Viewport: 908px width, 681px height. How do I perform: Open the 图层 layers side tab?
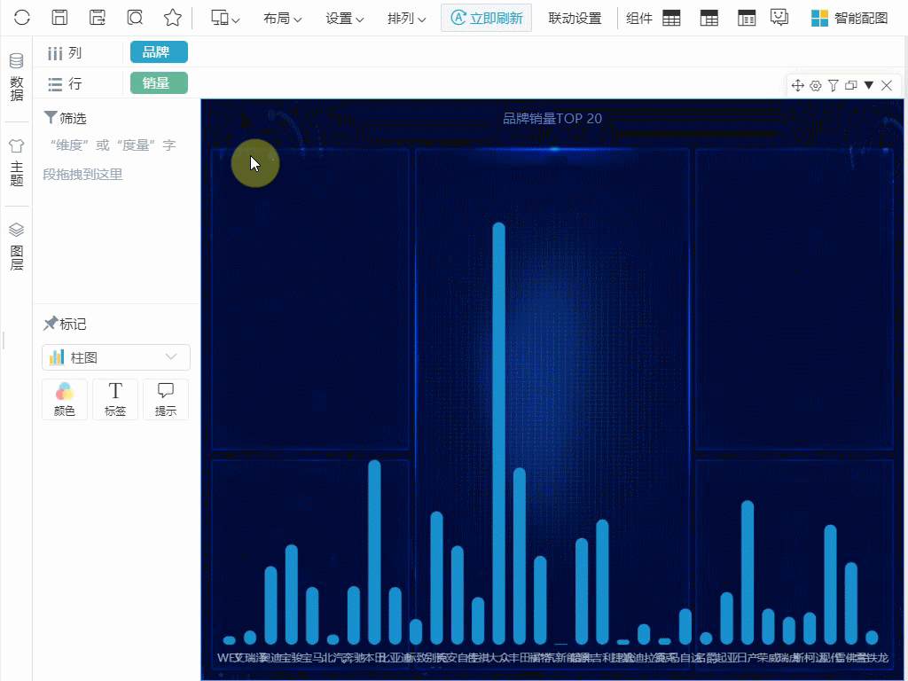click(x=17, y=247)
